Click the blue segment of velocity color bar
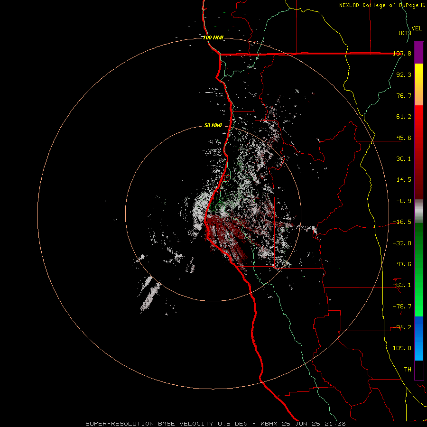This screenshot has height=427, width=427. 419,338
